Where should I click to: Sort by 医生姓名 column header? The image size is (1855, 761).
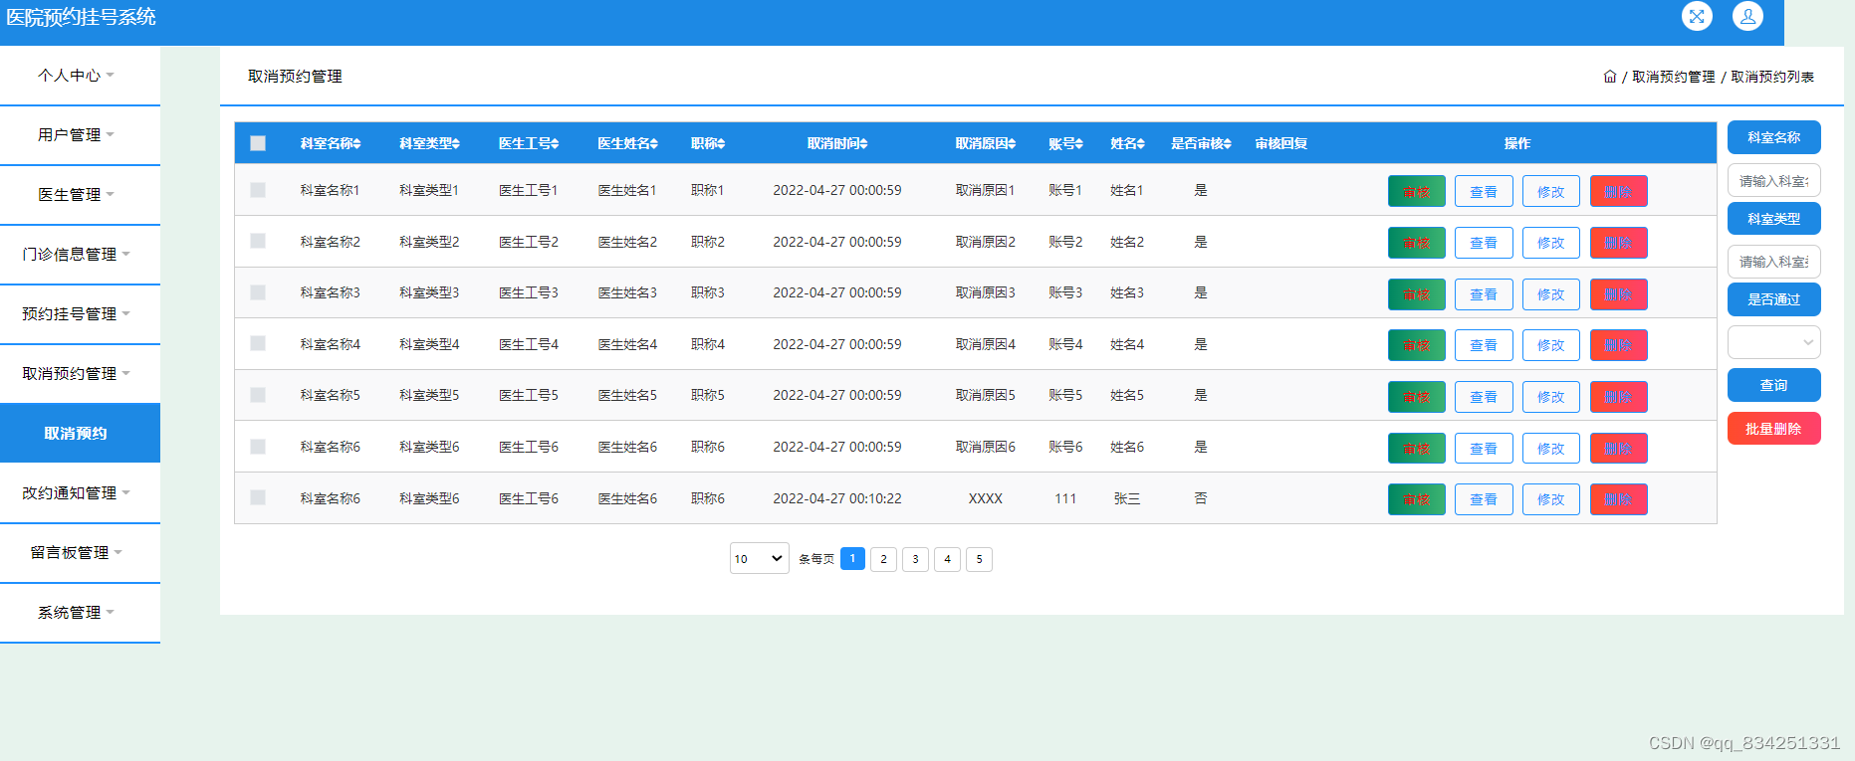(x=627, y=143)
